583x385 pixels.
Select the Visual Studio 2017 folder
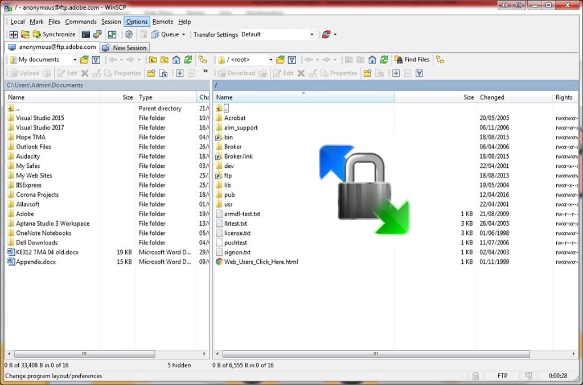point(40,127)
